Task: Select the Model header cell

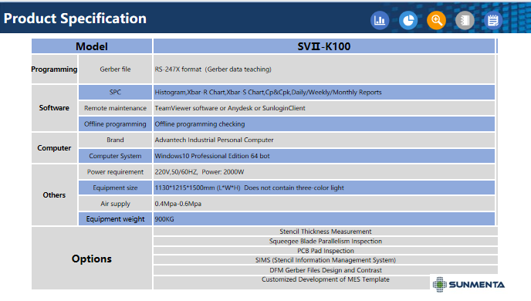Action: [x=92, y=46]
